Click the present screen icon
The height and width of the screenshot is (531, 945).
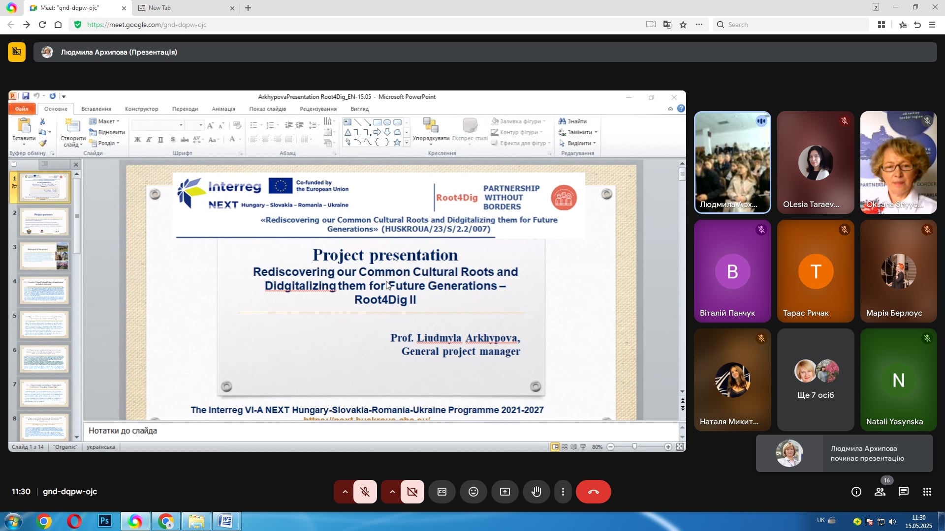click(x=505, y=492)
